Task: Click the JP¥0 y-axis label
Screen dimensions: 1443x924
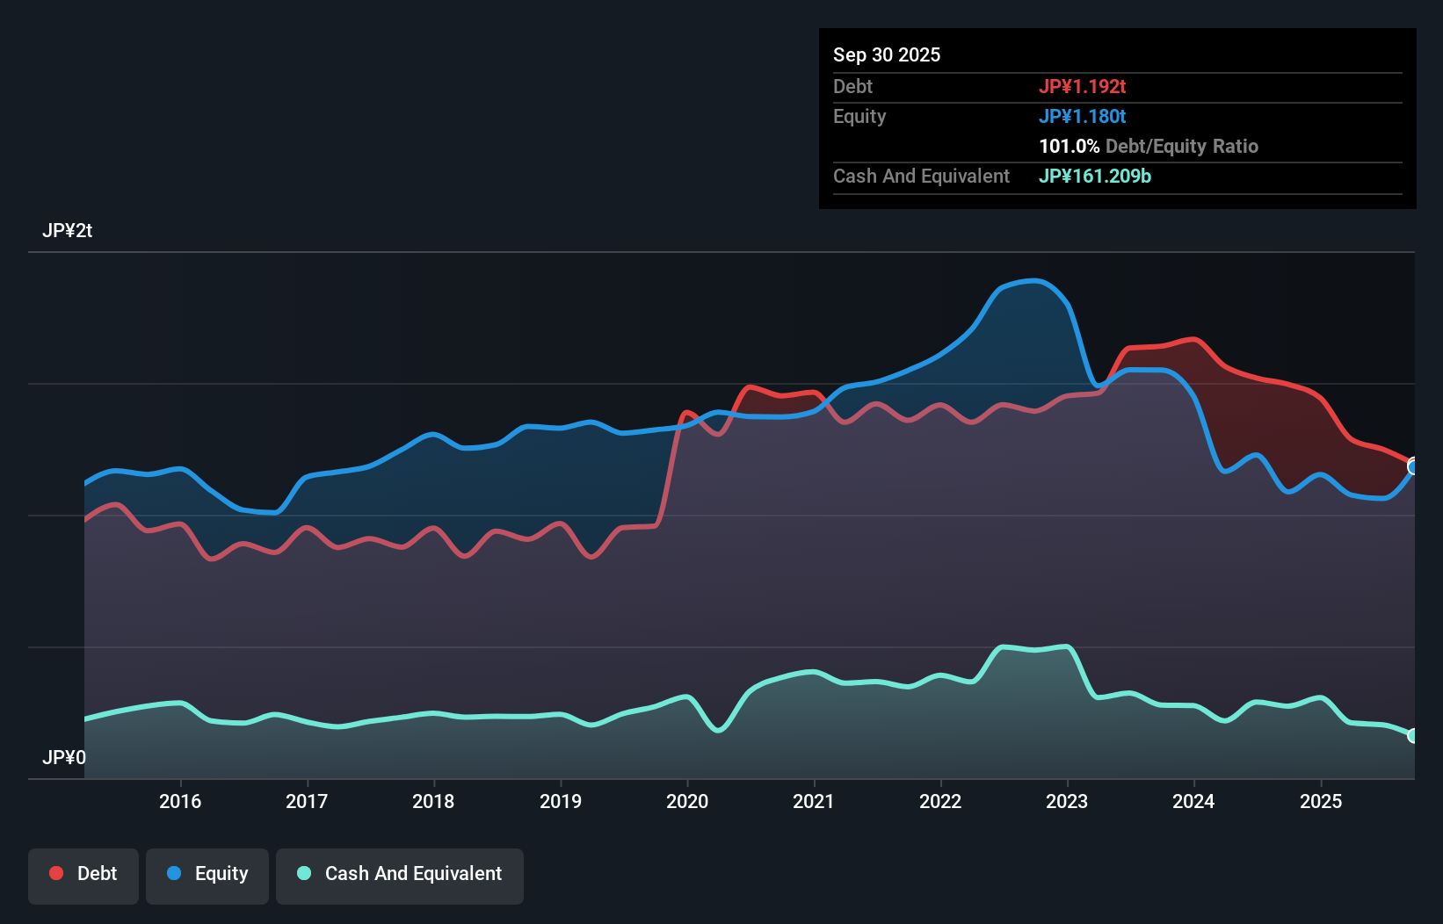Action: coord(64,757)
